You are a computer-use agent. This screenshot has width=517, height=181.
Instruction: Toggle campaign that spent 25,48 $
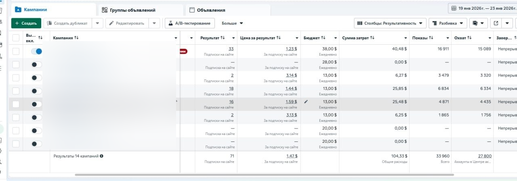(x=37, y=104)
